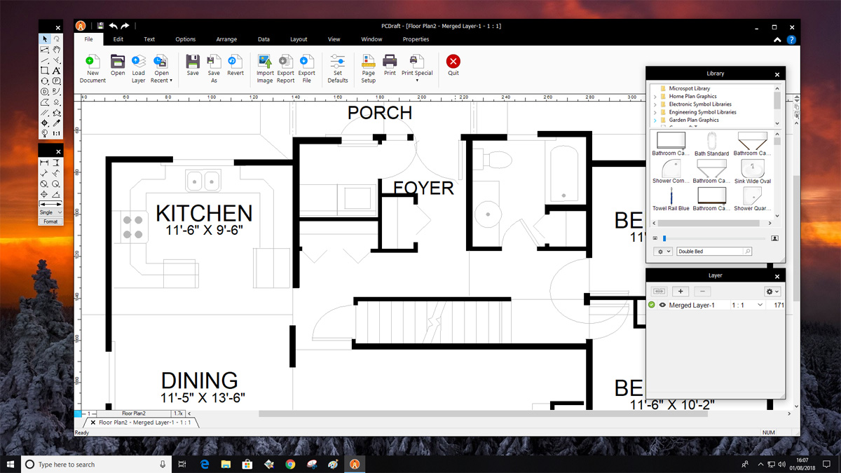841x473 pixels.
Task: Select the Eyedropper tool
Action: tap(57, 123)
